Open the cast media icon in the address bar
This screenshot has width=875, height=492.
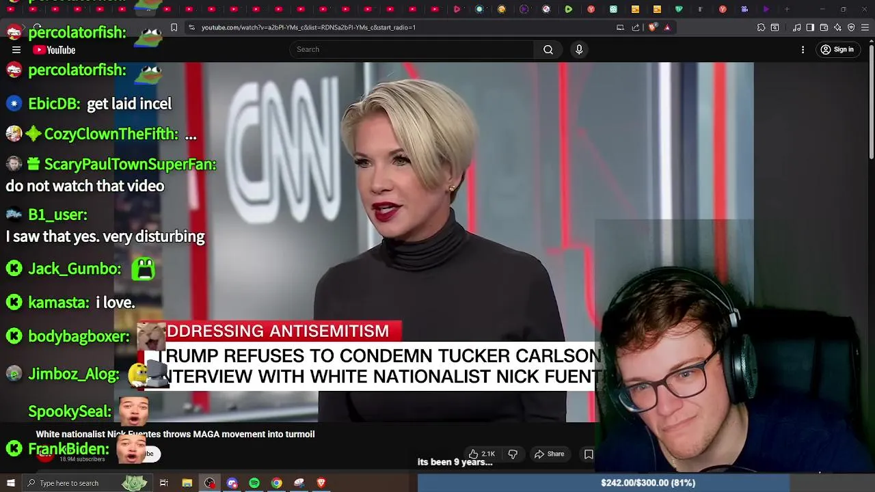pos(620,27)
